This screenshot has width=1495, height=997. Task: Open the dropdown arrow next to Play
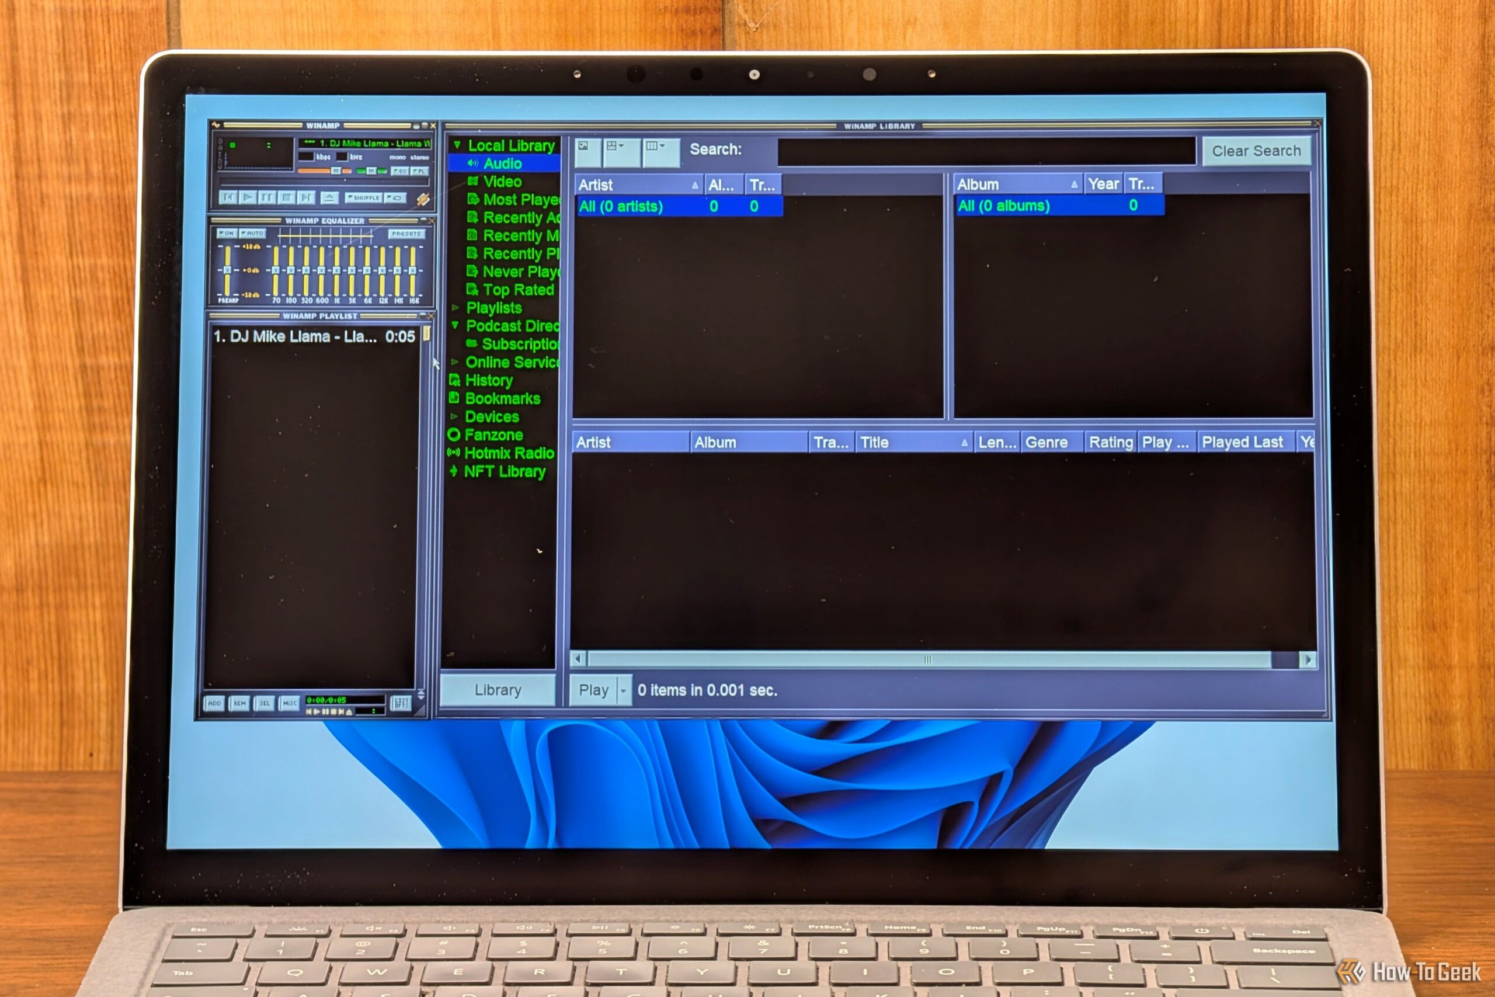[x=624, y=690]
